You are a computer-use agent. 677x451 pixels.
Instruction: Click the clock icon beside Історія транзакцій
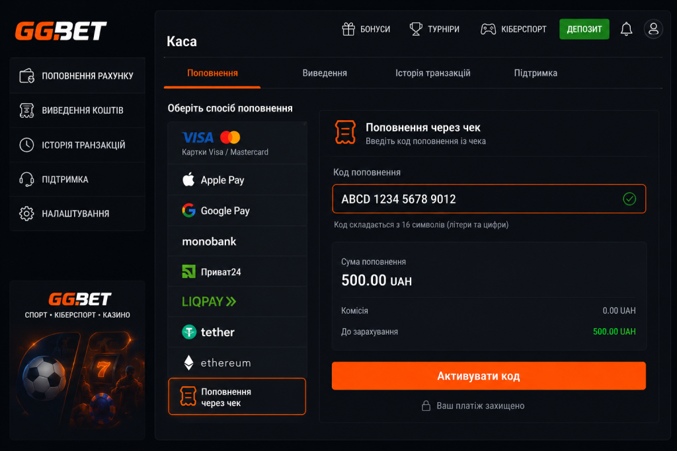26,145
